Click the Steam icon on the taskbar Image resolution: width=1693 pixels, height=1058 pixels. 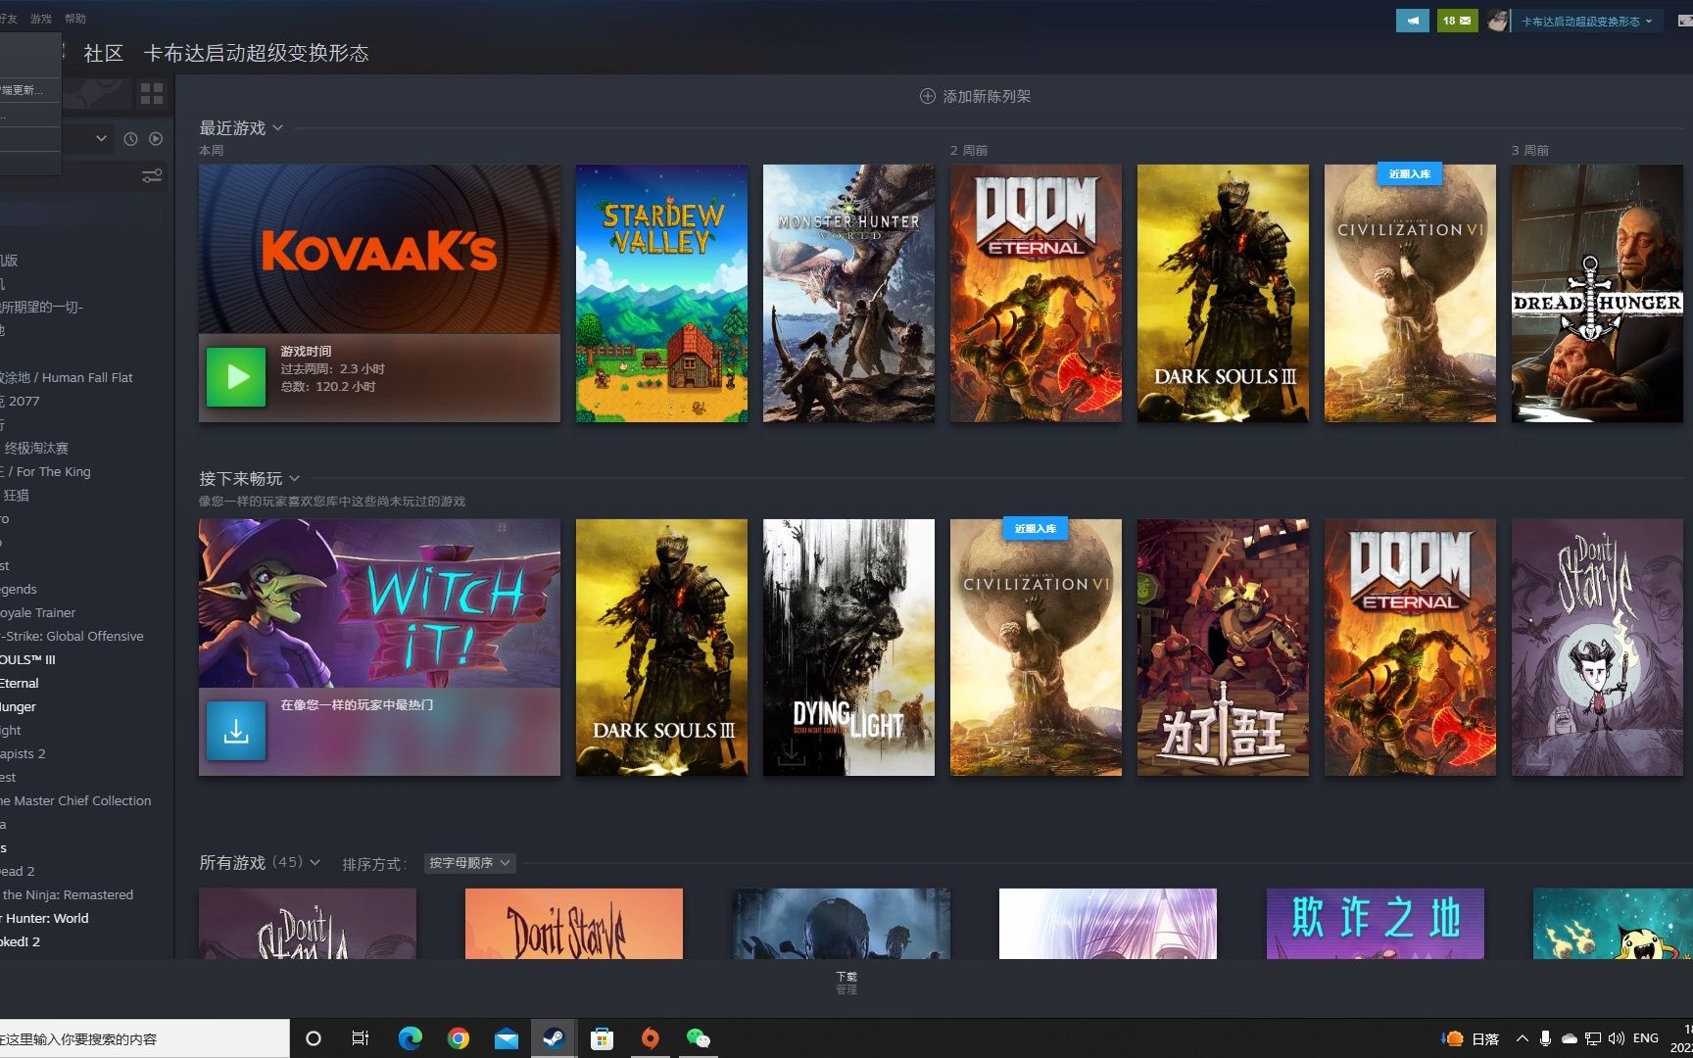click(554, 1038)
